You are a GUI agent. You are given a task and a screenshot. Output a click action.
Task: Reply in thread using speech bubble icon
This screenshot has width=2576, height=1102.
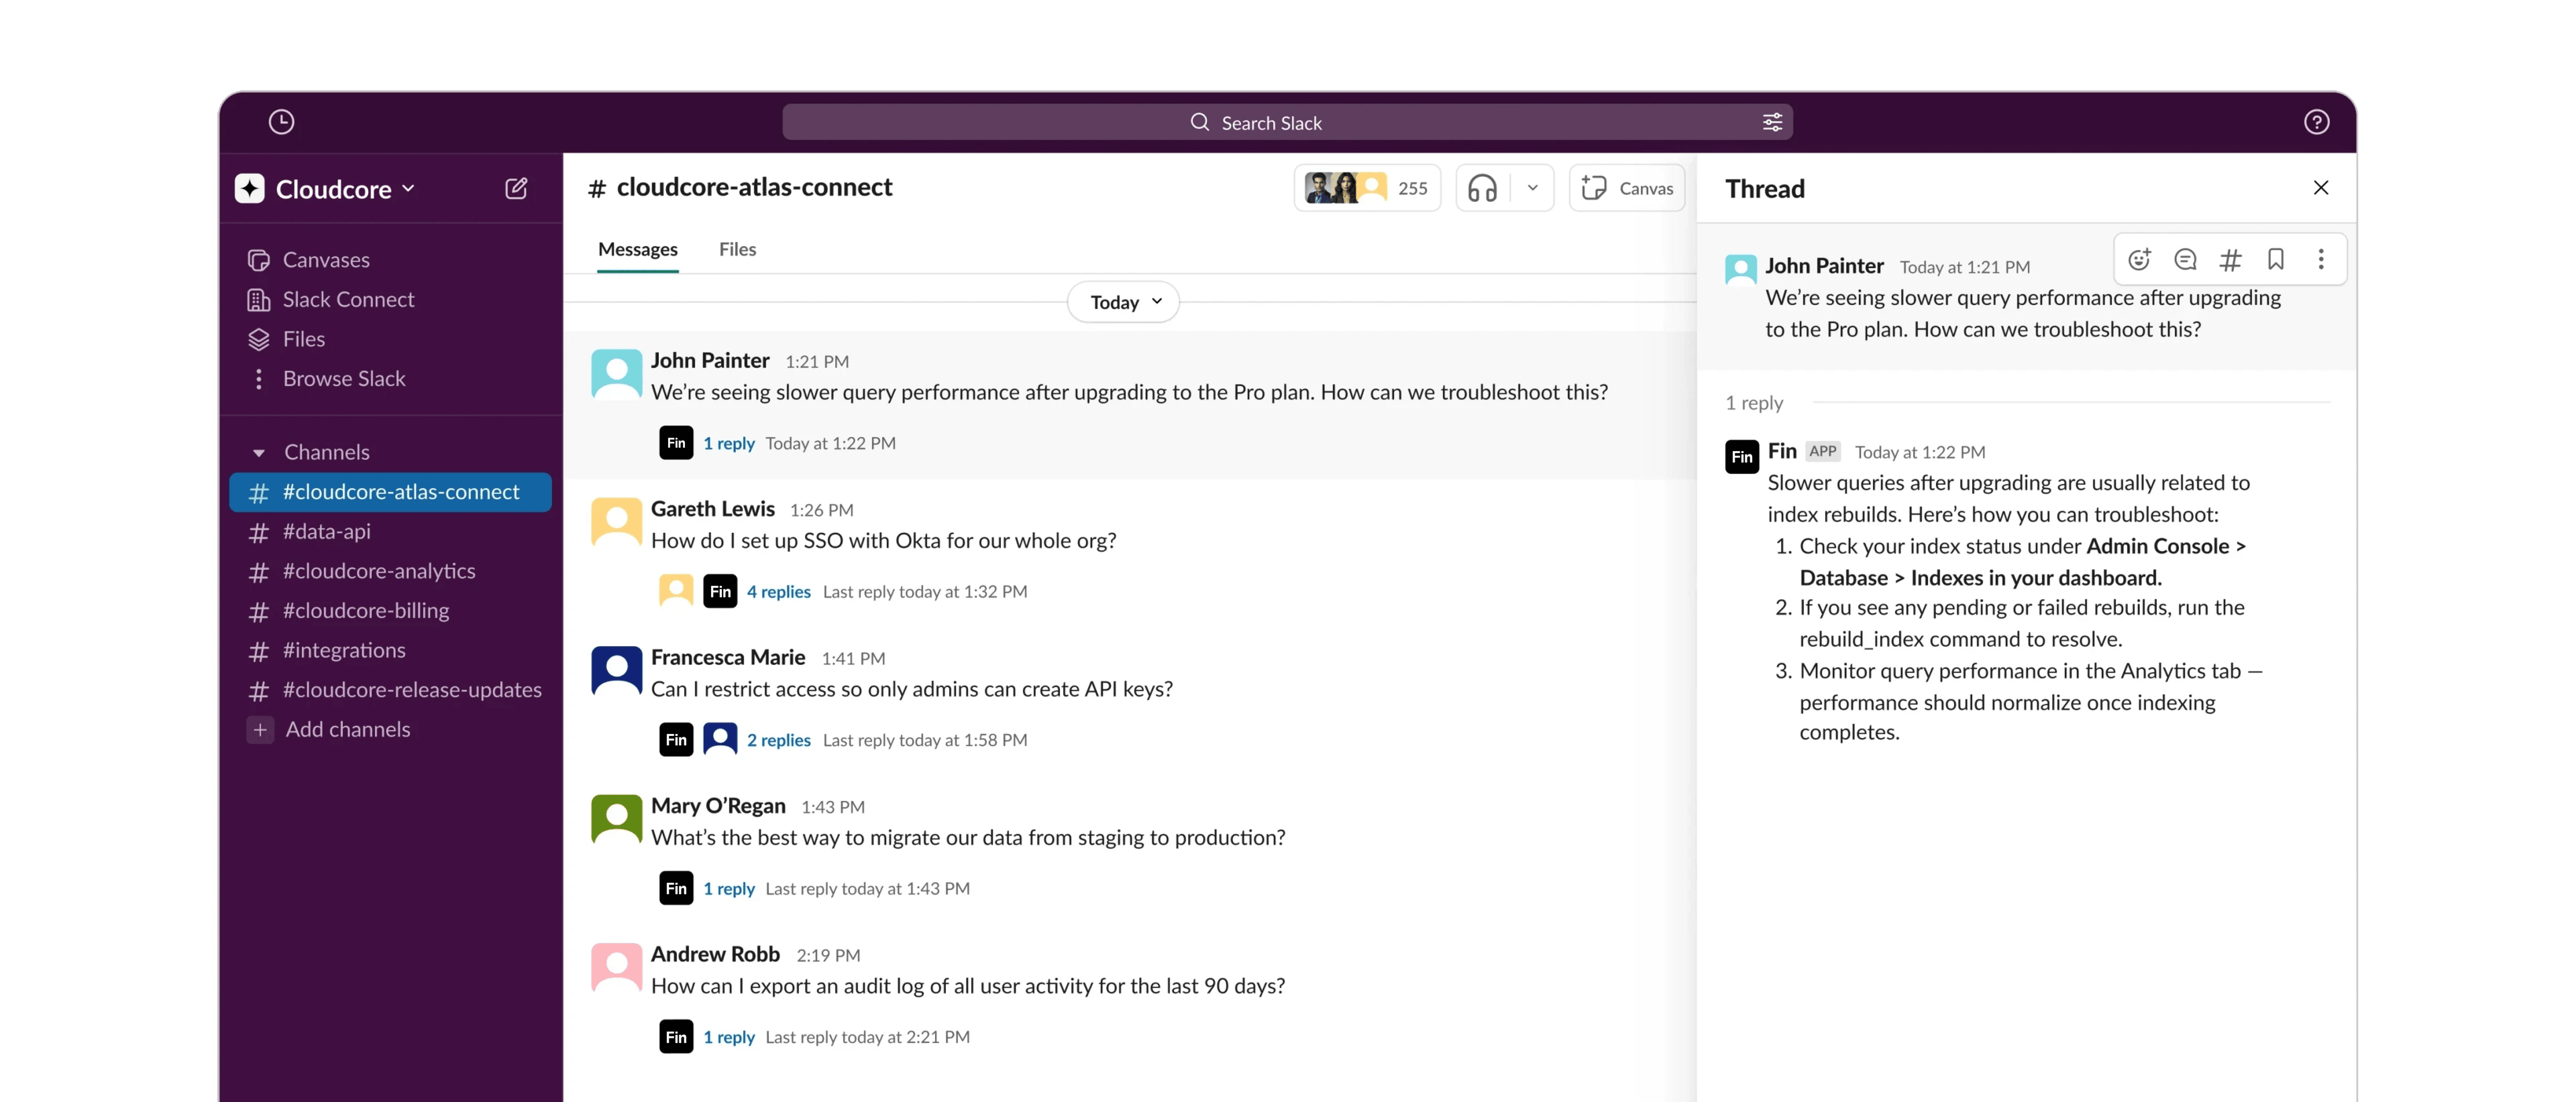tap(2185, 260)
